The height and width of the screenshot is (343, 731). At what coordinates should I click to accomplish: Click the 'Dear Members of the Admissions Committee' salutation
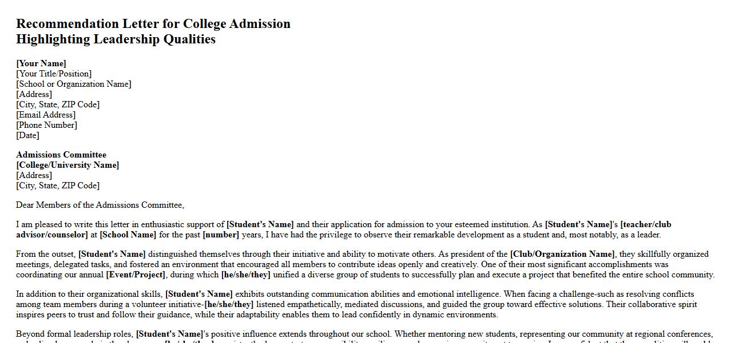pyautogui.click(x=100, y=205)
